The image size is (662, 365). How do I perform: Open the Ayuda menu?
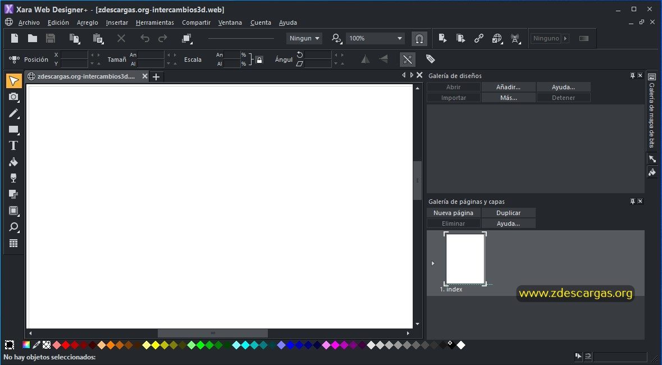click(288, 22)
